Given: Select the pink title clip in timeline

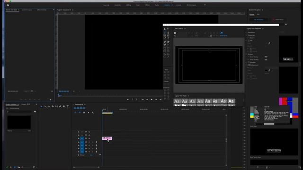Looking at the screenshot, I should point(107,138).
